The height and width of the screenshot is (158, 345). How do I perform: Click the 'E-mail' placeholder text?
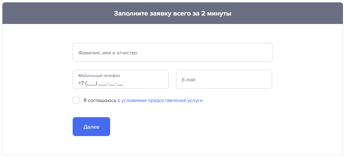tap(189, 80)
